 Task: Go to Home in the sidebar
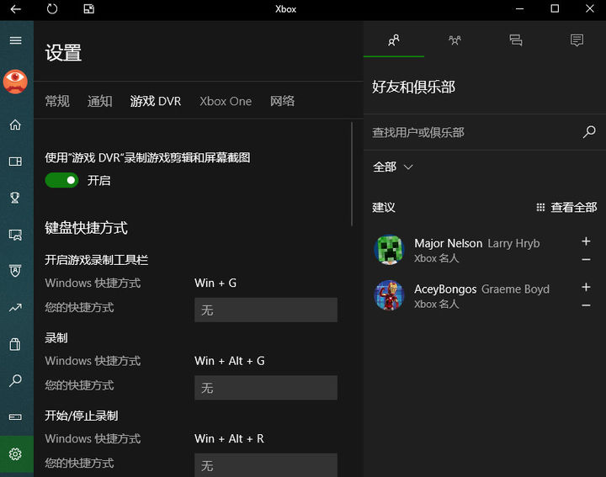(x=15, y=125)
